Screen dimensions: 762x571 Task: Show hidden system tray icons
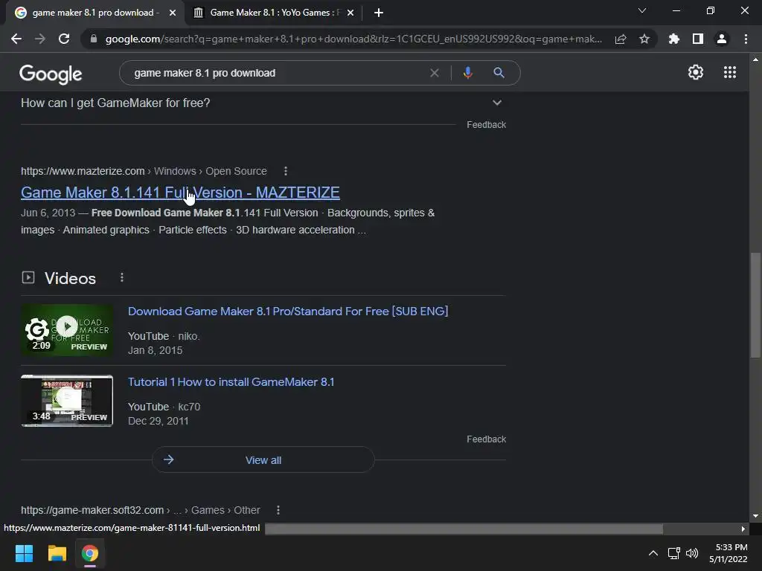(x=653, y=553)
